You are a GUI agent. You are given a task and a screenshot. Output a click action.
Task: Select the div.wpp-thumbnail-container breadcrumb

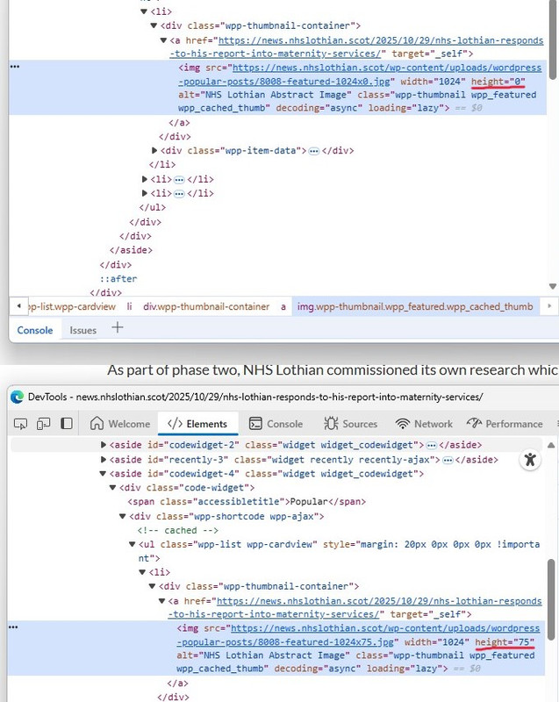click(206, 306)
